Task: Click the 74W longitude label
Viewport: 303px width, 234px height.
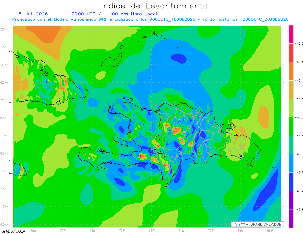Action: 92,230
